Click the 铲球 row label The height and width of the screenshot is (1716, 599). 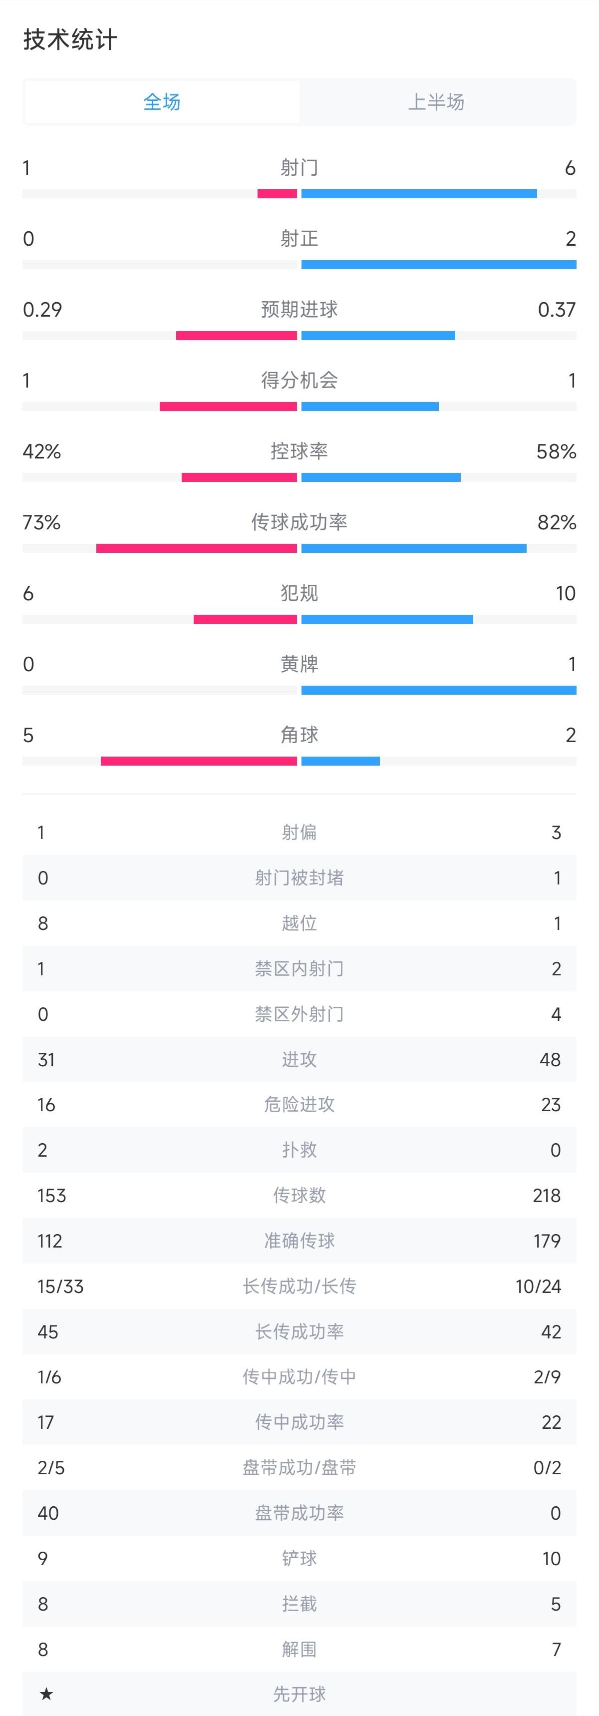click(x=299, y=1558)
